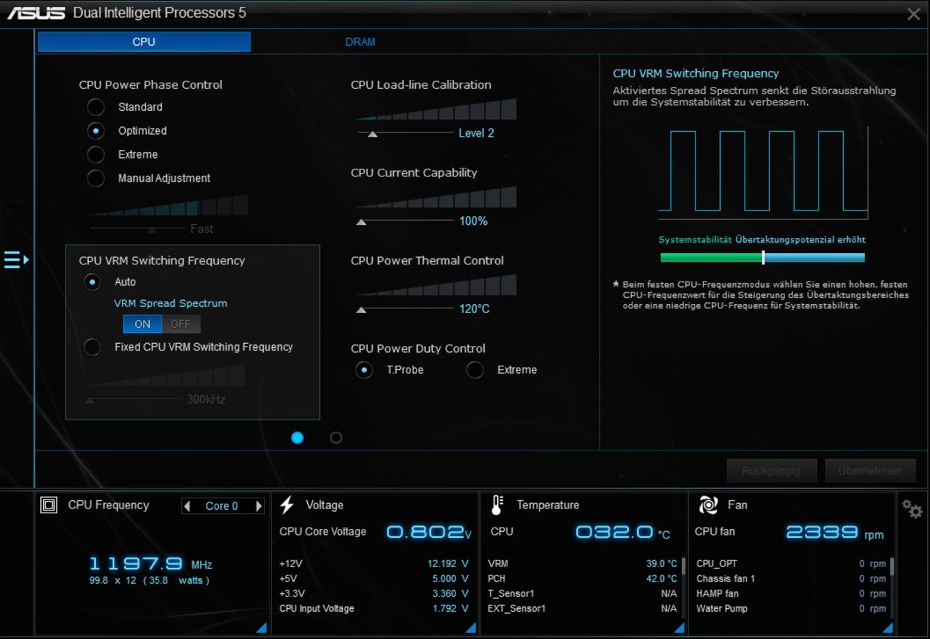Screen dimensions: 930x639
Task: Open the left side menu expander
Action: click(16, 260)
